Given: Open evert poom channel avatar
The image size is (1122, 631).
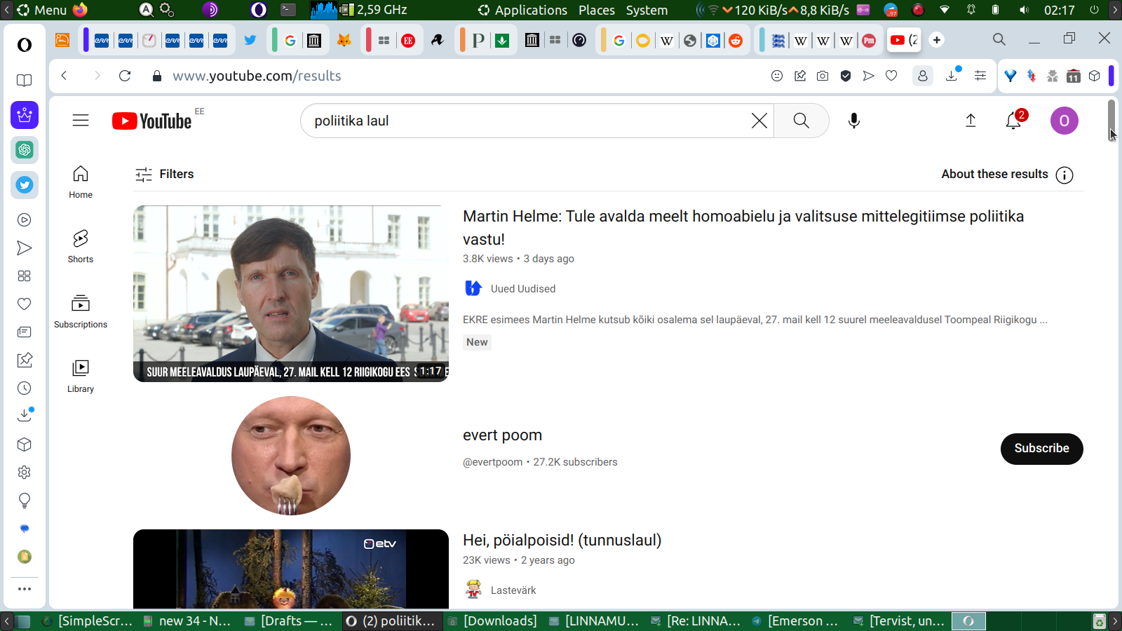Looking at the screenshot, I should 291,456.
